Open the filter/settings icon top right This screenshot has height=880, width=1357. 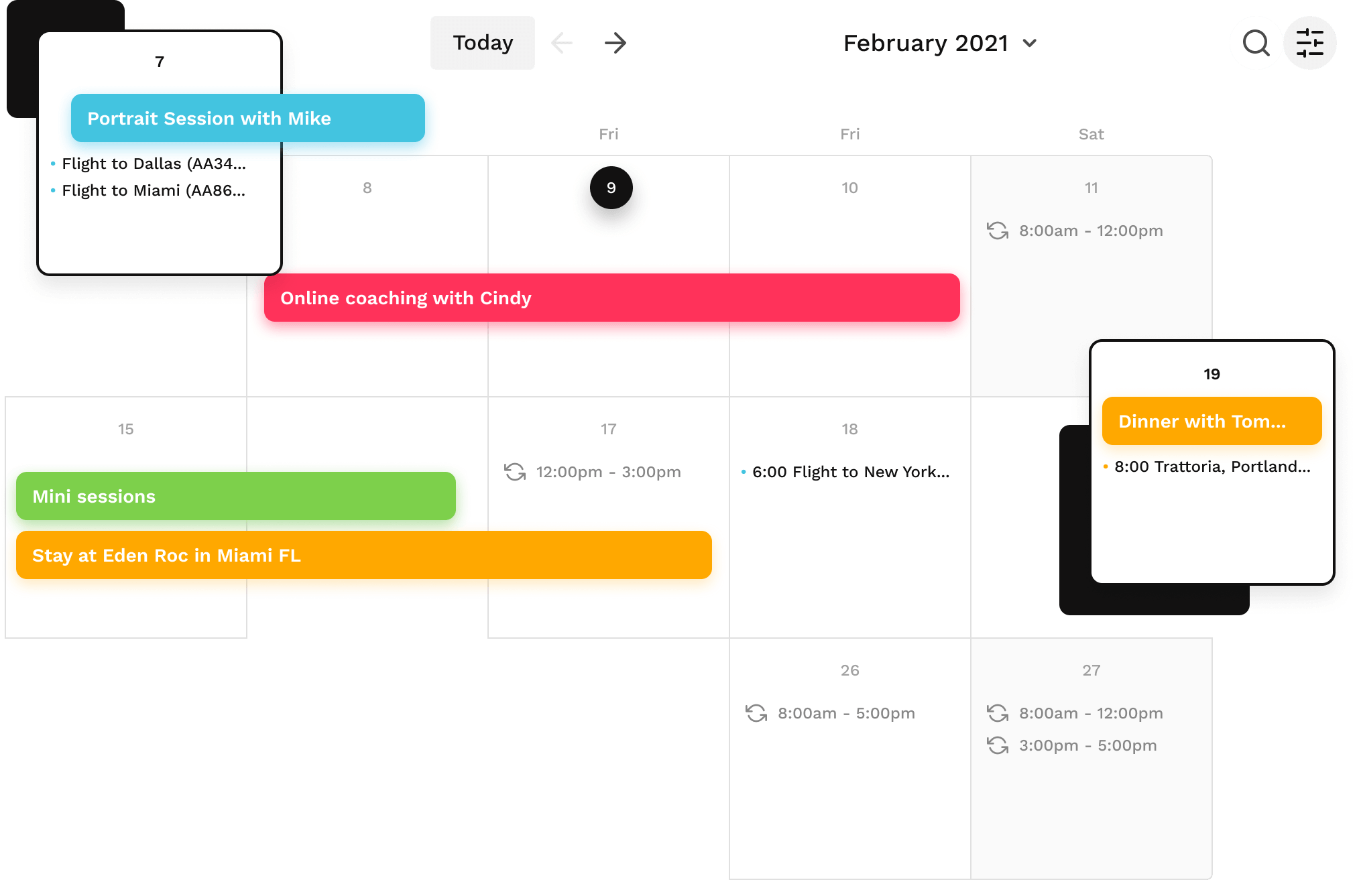[1311, 42]
